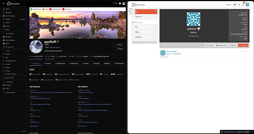Open the Staff category in sidebar
This screenshot has height=134, width=254.
click(7, 43)
